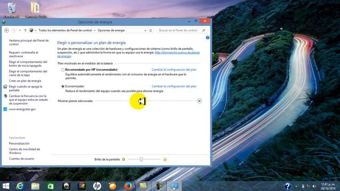340x191 pixels.
Task: Click the dim brightness sun icon
Action: pos(123,159)
